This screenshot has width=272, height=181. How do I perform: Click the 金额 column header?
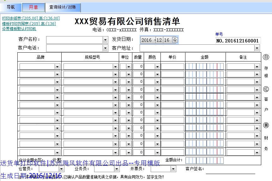[x=204, y=57]
